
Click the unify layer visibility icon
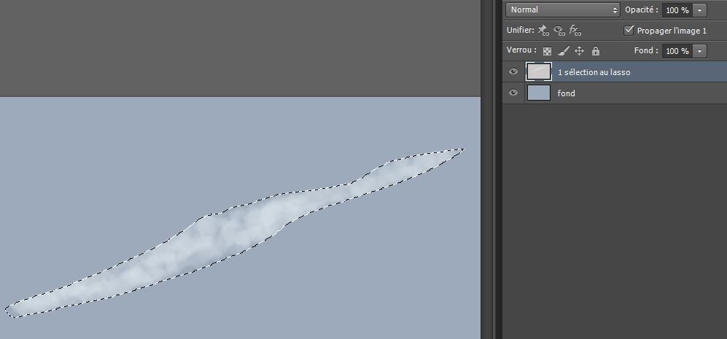click(559, 31)
